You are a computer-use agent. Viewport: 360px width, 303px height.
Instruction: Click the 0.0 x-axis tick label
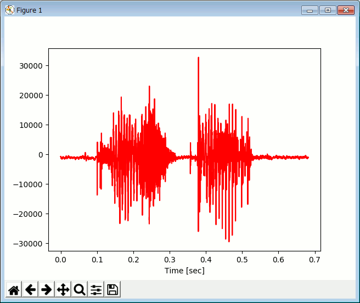tap(61, 259)
